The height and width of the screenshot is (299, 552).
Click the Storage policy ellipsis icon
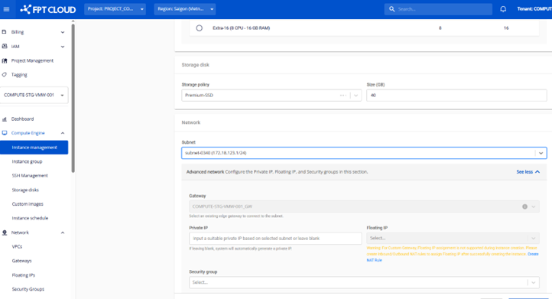pyautogui.click(x=343, y=96)
